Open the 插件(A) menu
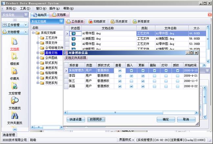The height and width of the screenshot is (144, 213). click(x=54, y=9)
